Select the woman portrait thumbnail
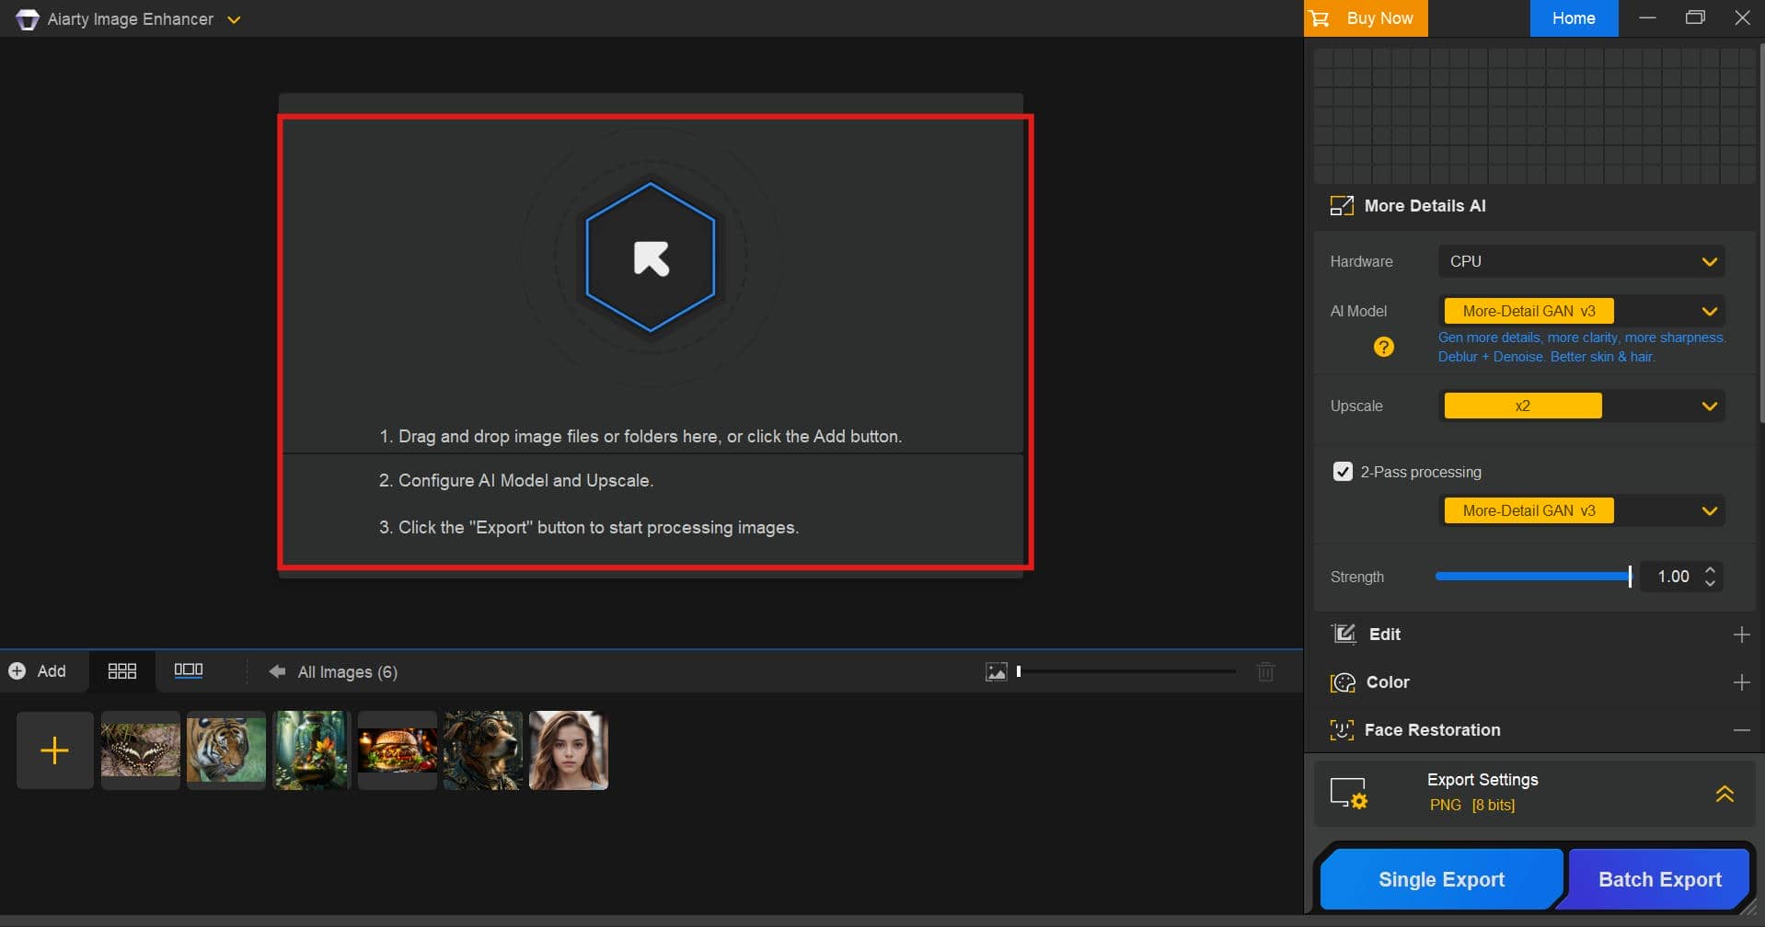 click(569, 750)
